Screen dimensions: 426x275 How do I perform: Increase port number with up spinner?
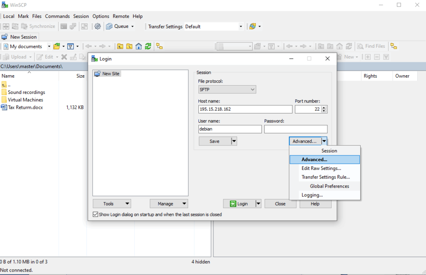pos(324,108)
